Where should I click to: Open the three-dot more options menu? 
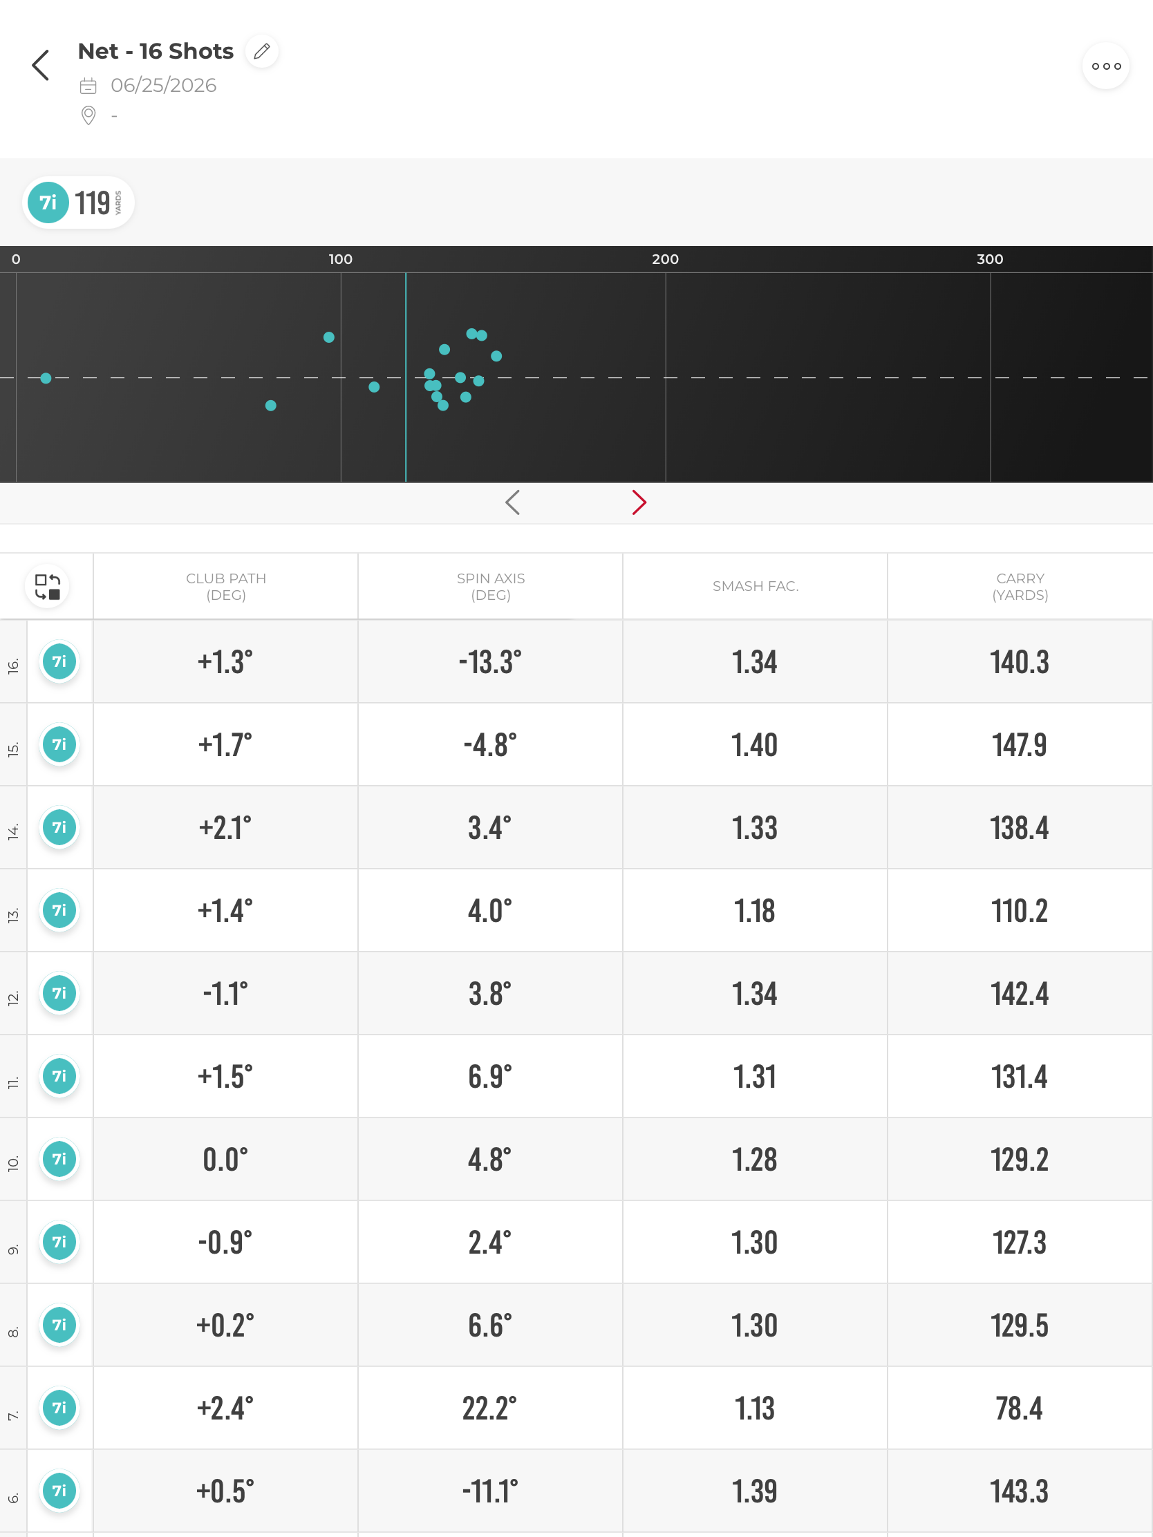click(1106, 66)
